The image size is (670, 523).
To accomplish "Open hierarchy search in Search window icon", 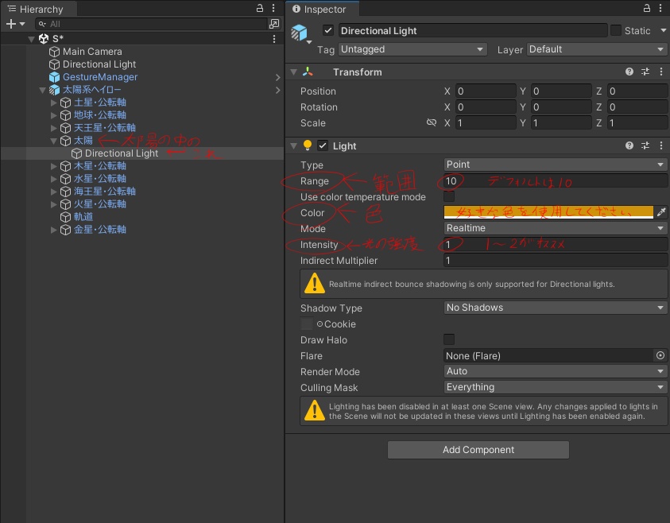I will 274,24.
